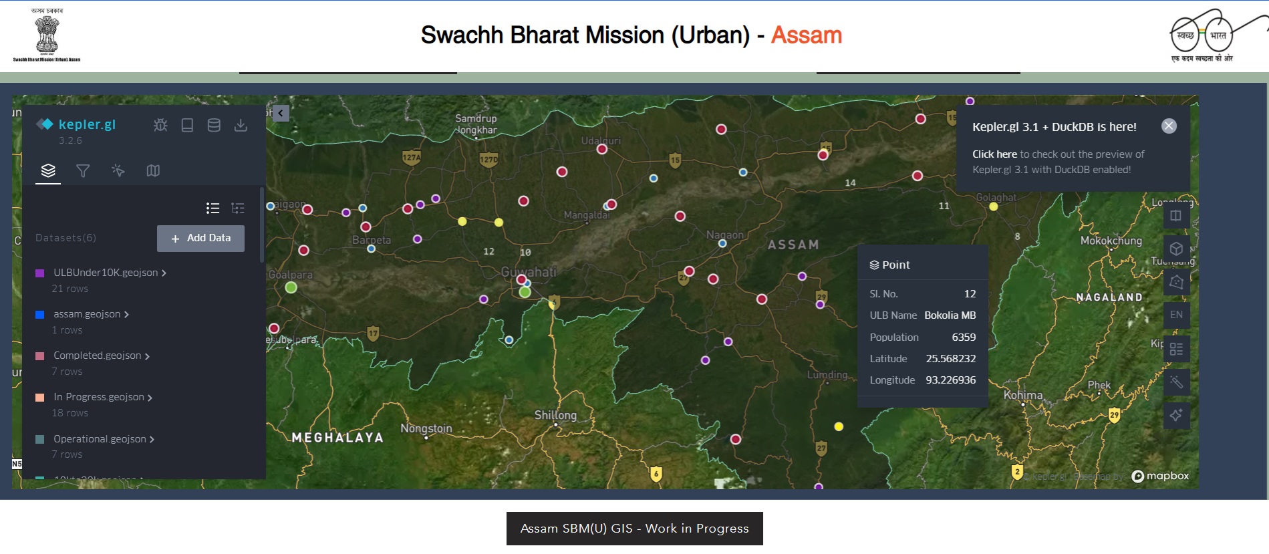1269x554 pixels.
Task: Toggle 3D map cube icon
Action: click(1176, 249)
